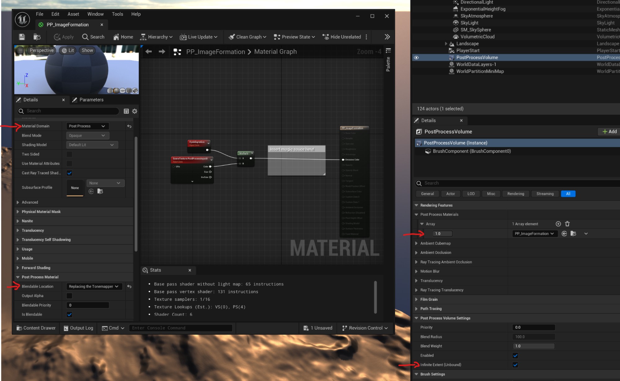Toggle Infinite Extent (Unbound) checkbox
This screenshot has width=620, height=381.
pyautogui.click(x=515, y=365)
